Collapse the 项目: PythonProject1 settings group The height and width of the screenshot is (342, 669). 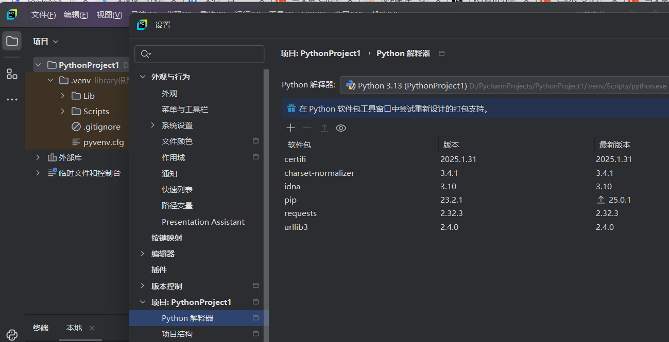tap(143, 302)
